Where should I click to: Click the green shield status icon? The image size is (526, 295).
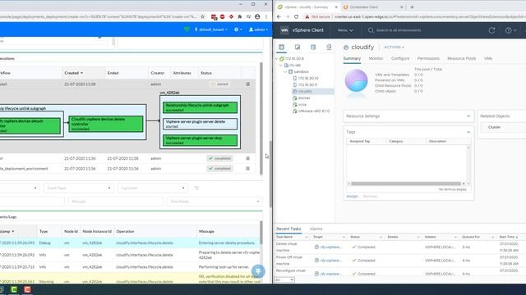(x=187, y=29)
